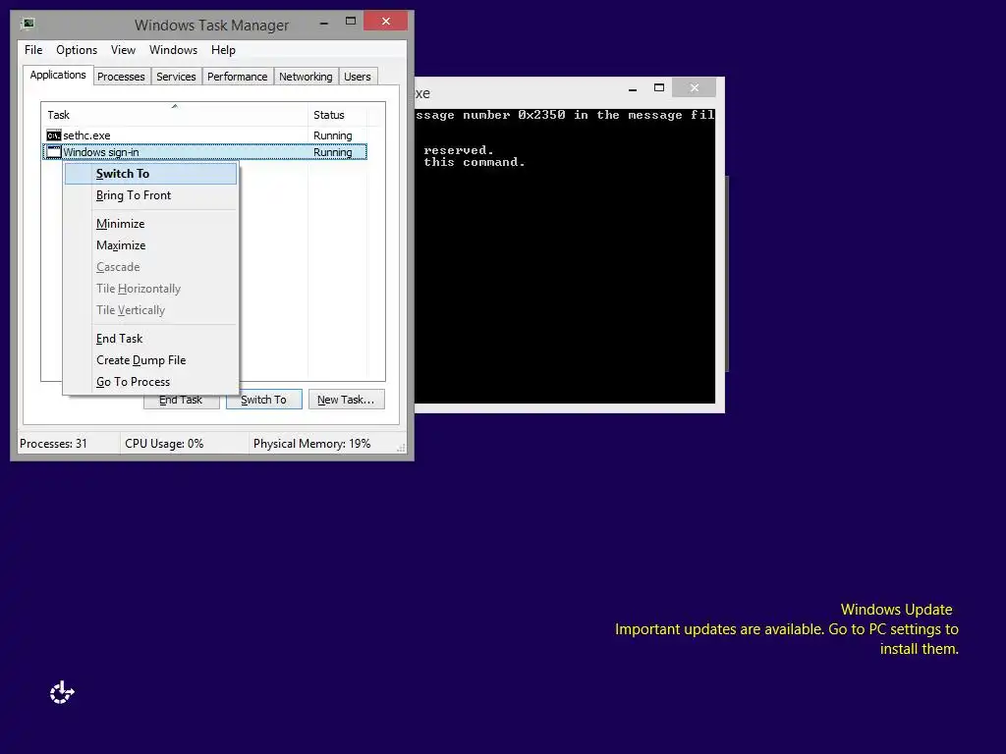Open the Windows menu in Task Manager
This screenshot has width=1006, height=754.
(x=173, y=50)
